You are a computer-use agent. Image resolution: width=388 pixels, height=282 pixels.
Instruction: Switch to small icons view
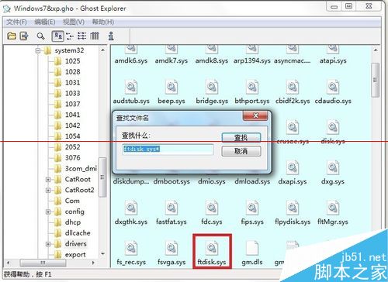tap(70, 36)
